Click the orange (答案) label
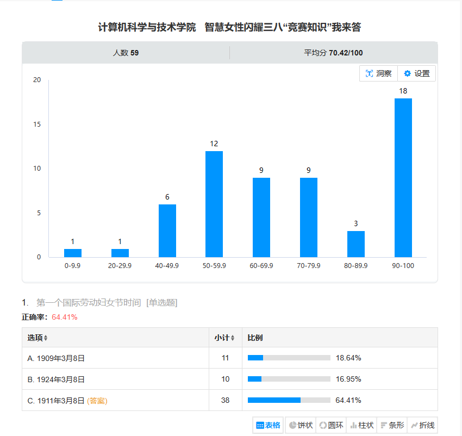The width and height of the screenshot is (462, 436). pos(97,401)
